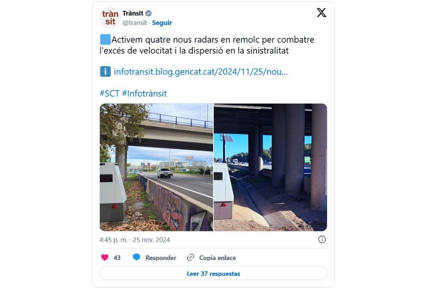This screenshot has height=291, width=436.
Task: Click the Trànsit profile avatar
Action: tap(110, 18)
